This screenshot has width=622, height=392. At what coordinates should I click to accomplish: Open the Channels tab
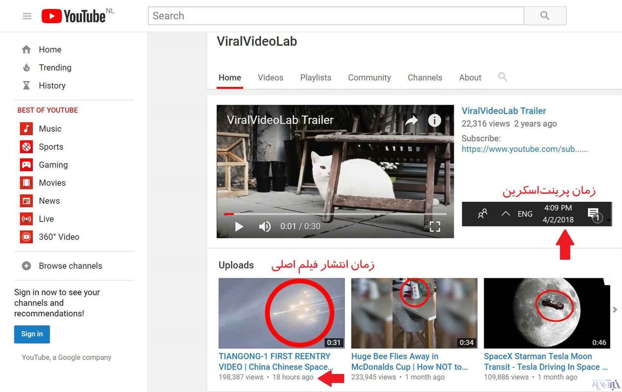[x=425, y=78]
